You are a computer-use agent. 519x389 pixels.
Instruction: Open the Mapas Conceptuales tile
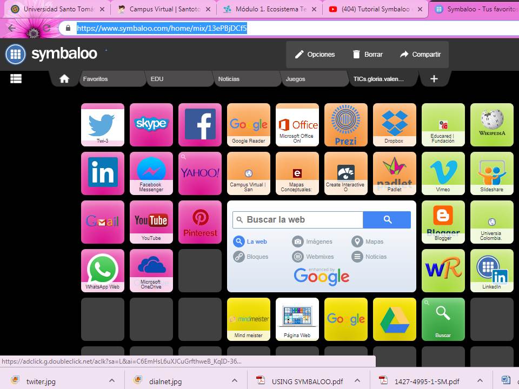click(297, 173)
